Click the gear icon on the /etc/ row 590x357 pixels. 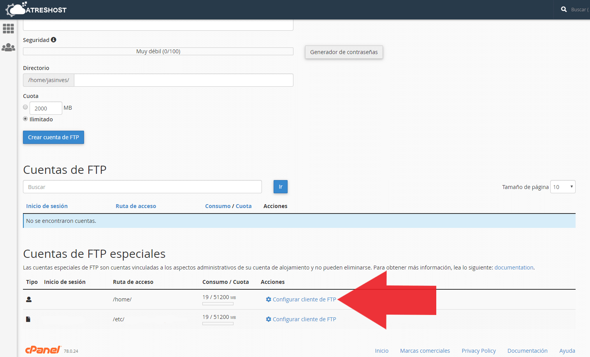click(x=268, y=319)
